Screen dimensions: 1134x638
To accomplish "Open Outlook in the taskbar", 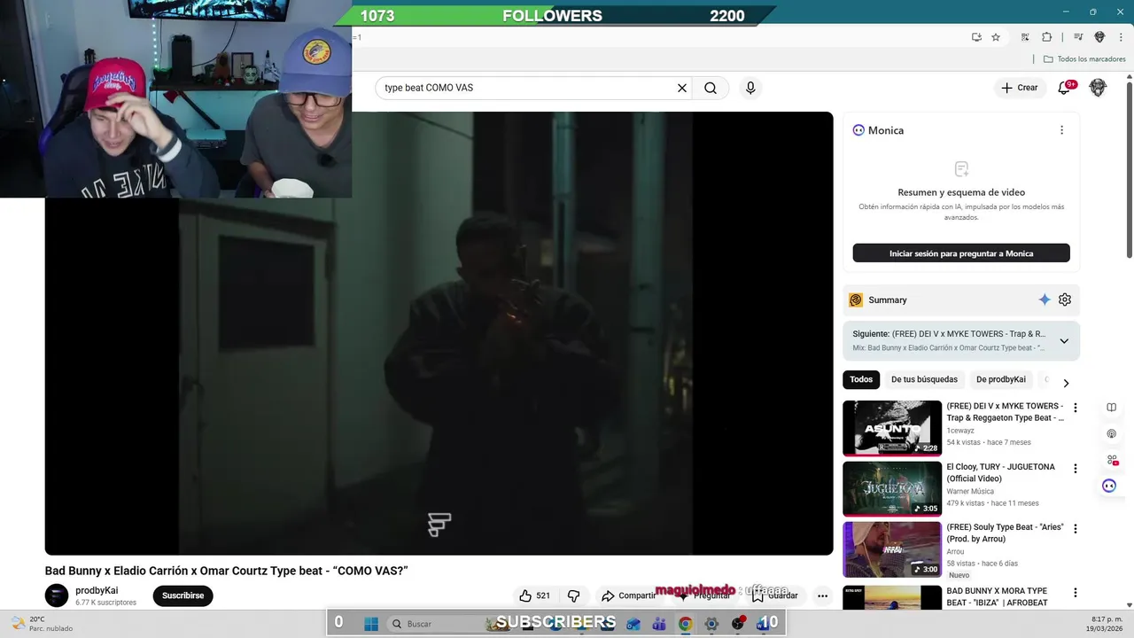I will click(x=633, y=624).
